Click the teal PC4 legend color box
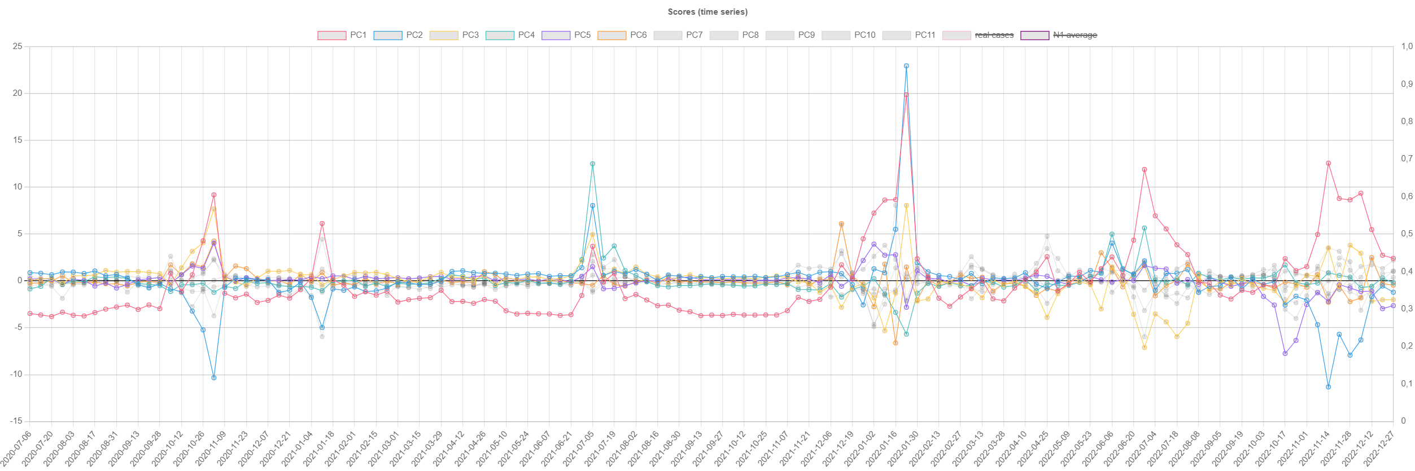 [x=500, y=35]
